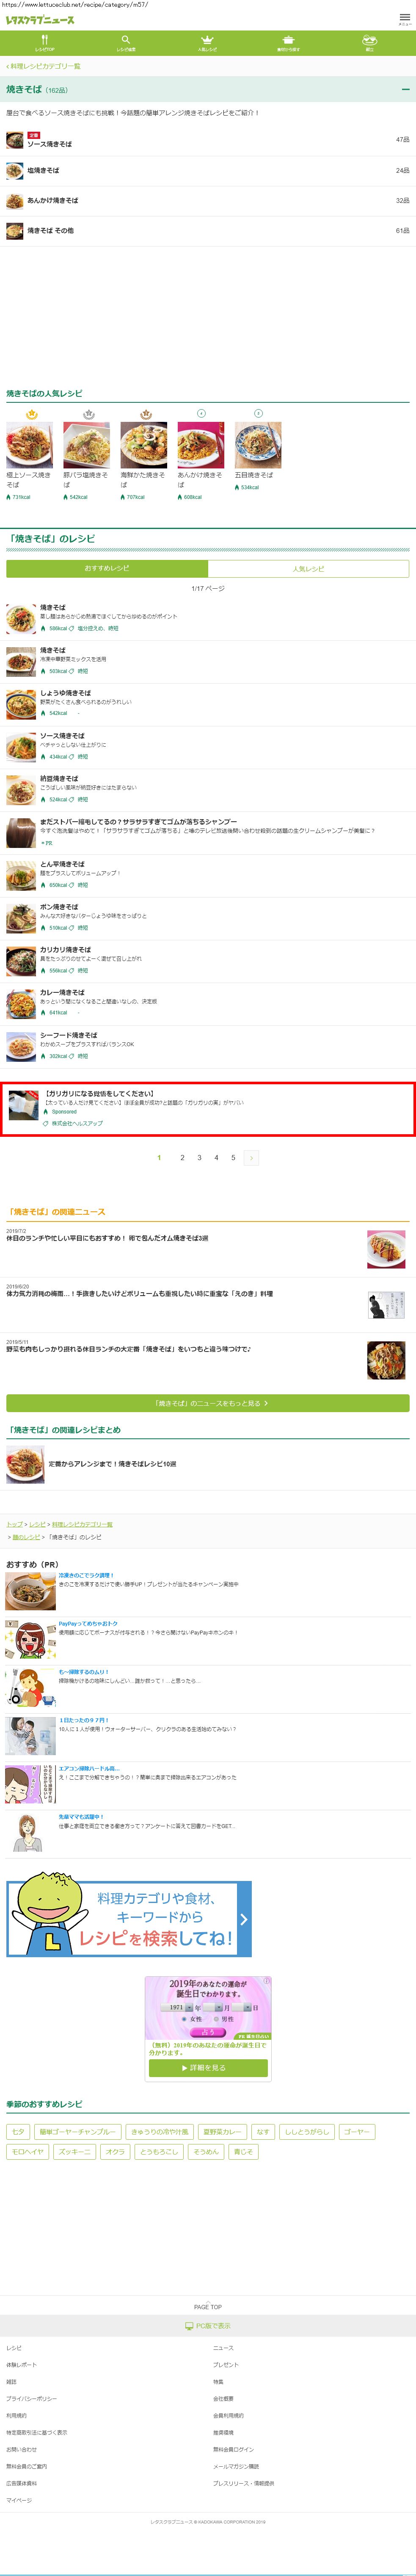Click the next page arrow in pagination
The width and height of the screenshot is (416, 2576).
pos(250,1157)
